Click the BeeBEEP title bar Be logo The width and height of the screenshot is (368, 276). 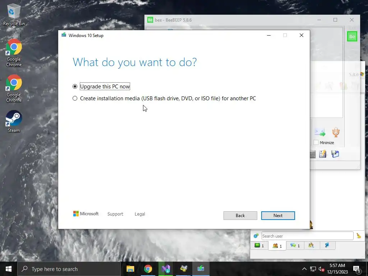[x=150, y=20]
